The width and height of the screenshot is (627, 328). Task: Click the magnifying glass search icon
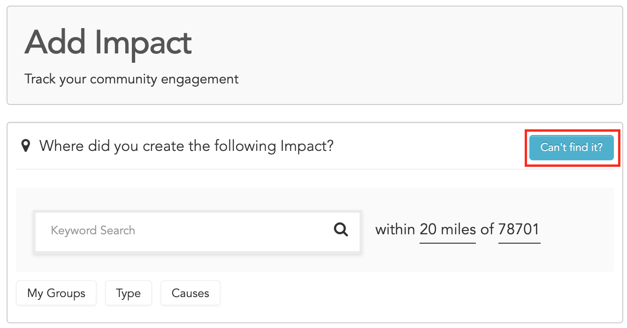click(341, 230)
